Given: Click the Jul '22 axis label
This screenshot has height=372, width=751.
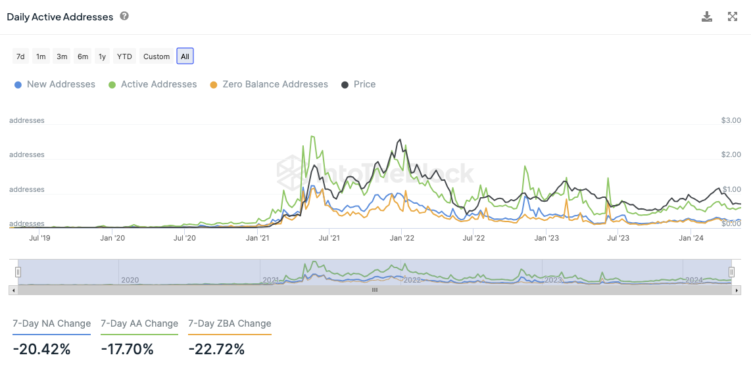Looking at the screenshot, I should tap(473, 237).
